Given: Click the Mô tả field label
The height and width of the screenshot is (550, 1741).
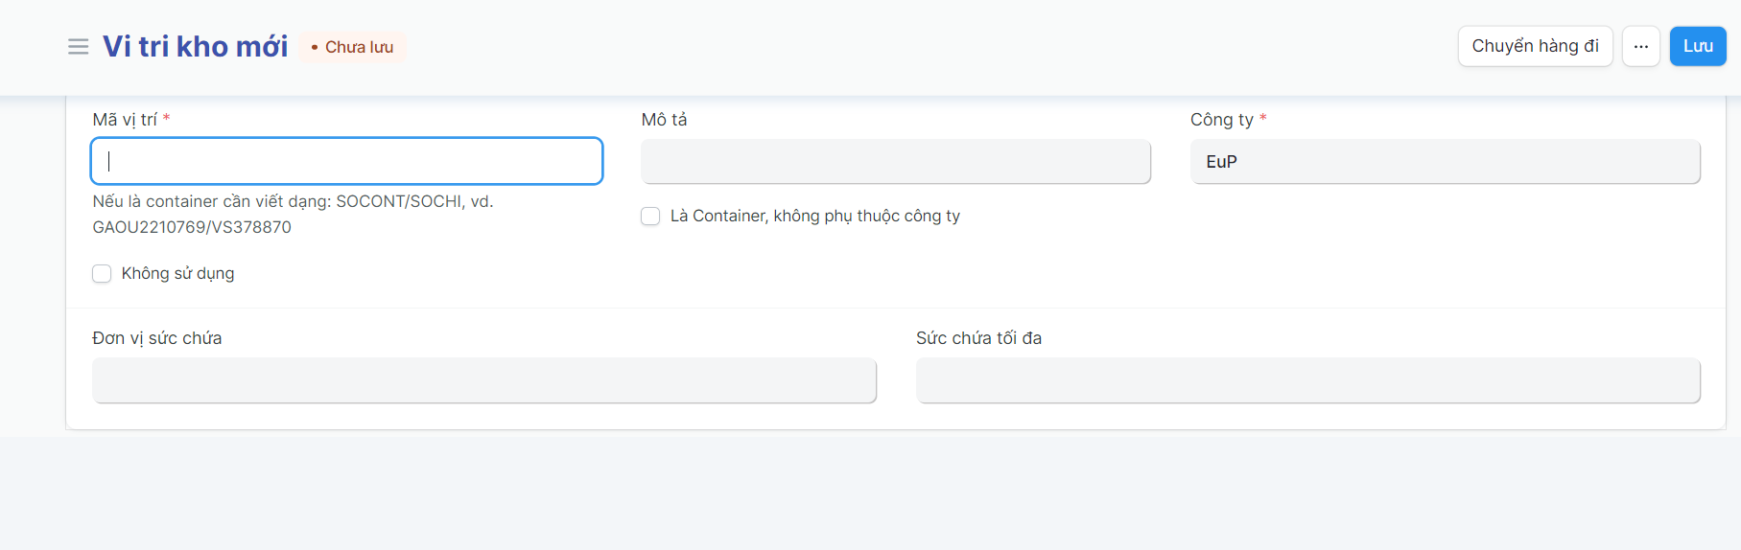Looking at the screenshot, I should 664,120.
